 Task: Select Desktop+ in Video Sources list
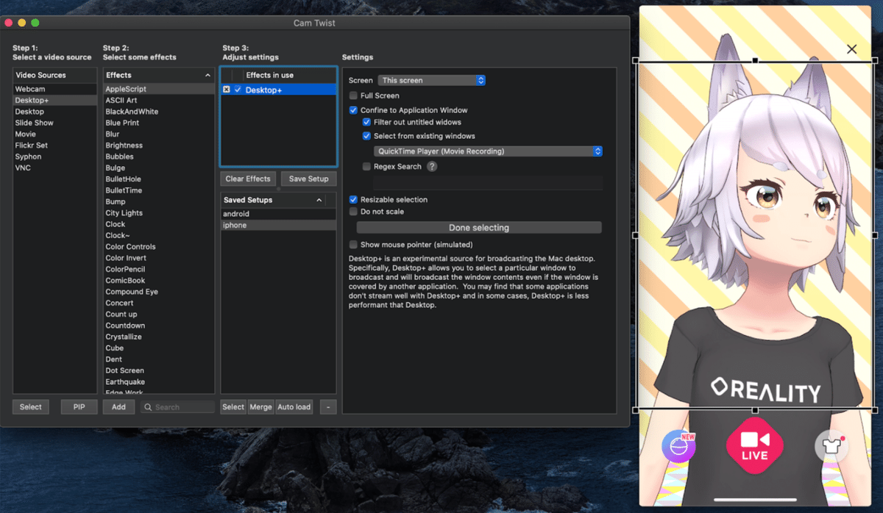54,100
